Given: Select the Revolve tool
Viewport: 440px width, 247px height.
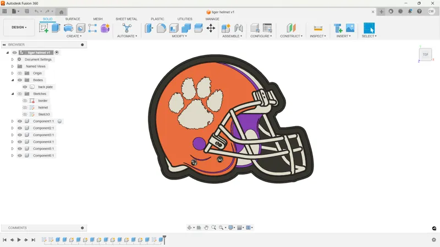Looking at the screenshot, I should [68, 28].
